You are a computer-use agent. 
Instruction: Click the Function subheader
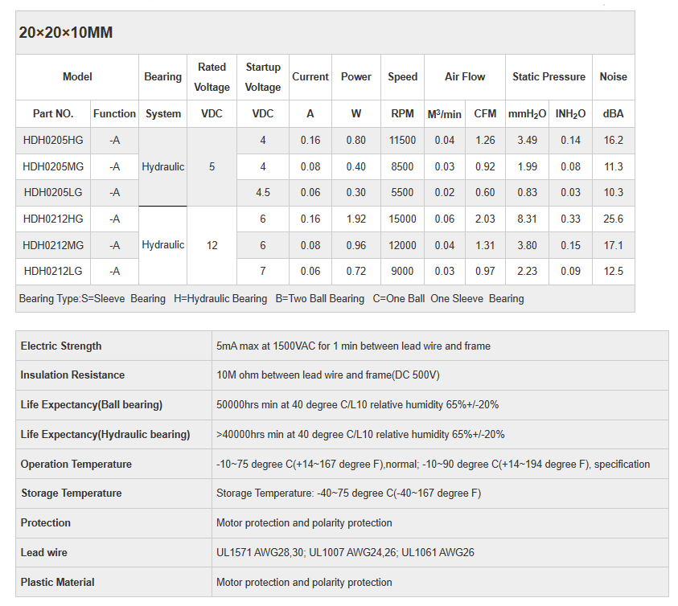coord(114,113)
